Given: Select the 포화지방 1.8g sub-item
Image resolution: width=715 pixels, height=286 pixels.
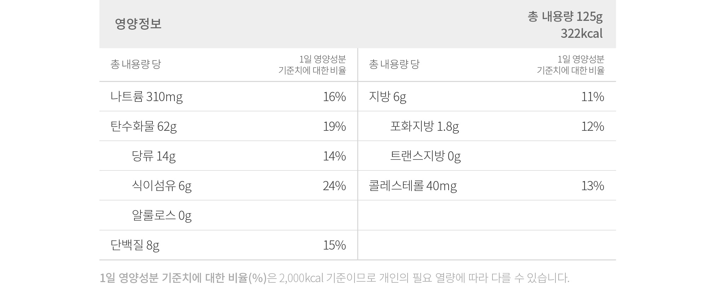Looking at the screenshot, I should coord(425,126).
